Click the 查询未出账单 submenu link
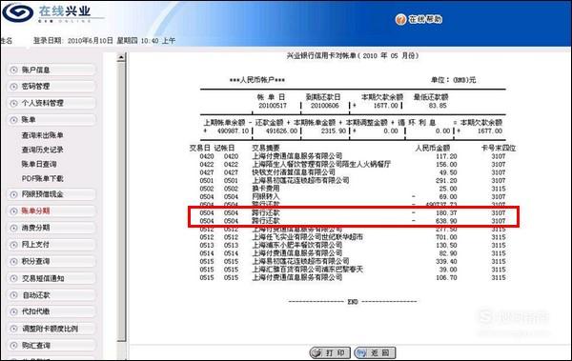This screenshot has height=361, width=572. [x=42, y=135]
